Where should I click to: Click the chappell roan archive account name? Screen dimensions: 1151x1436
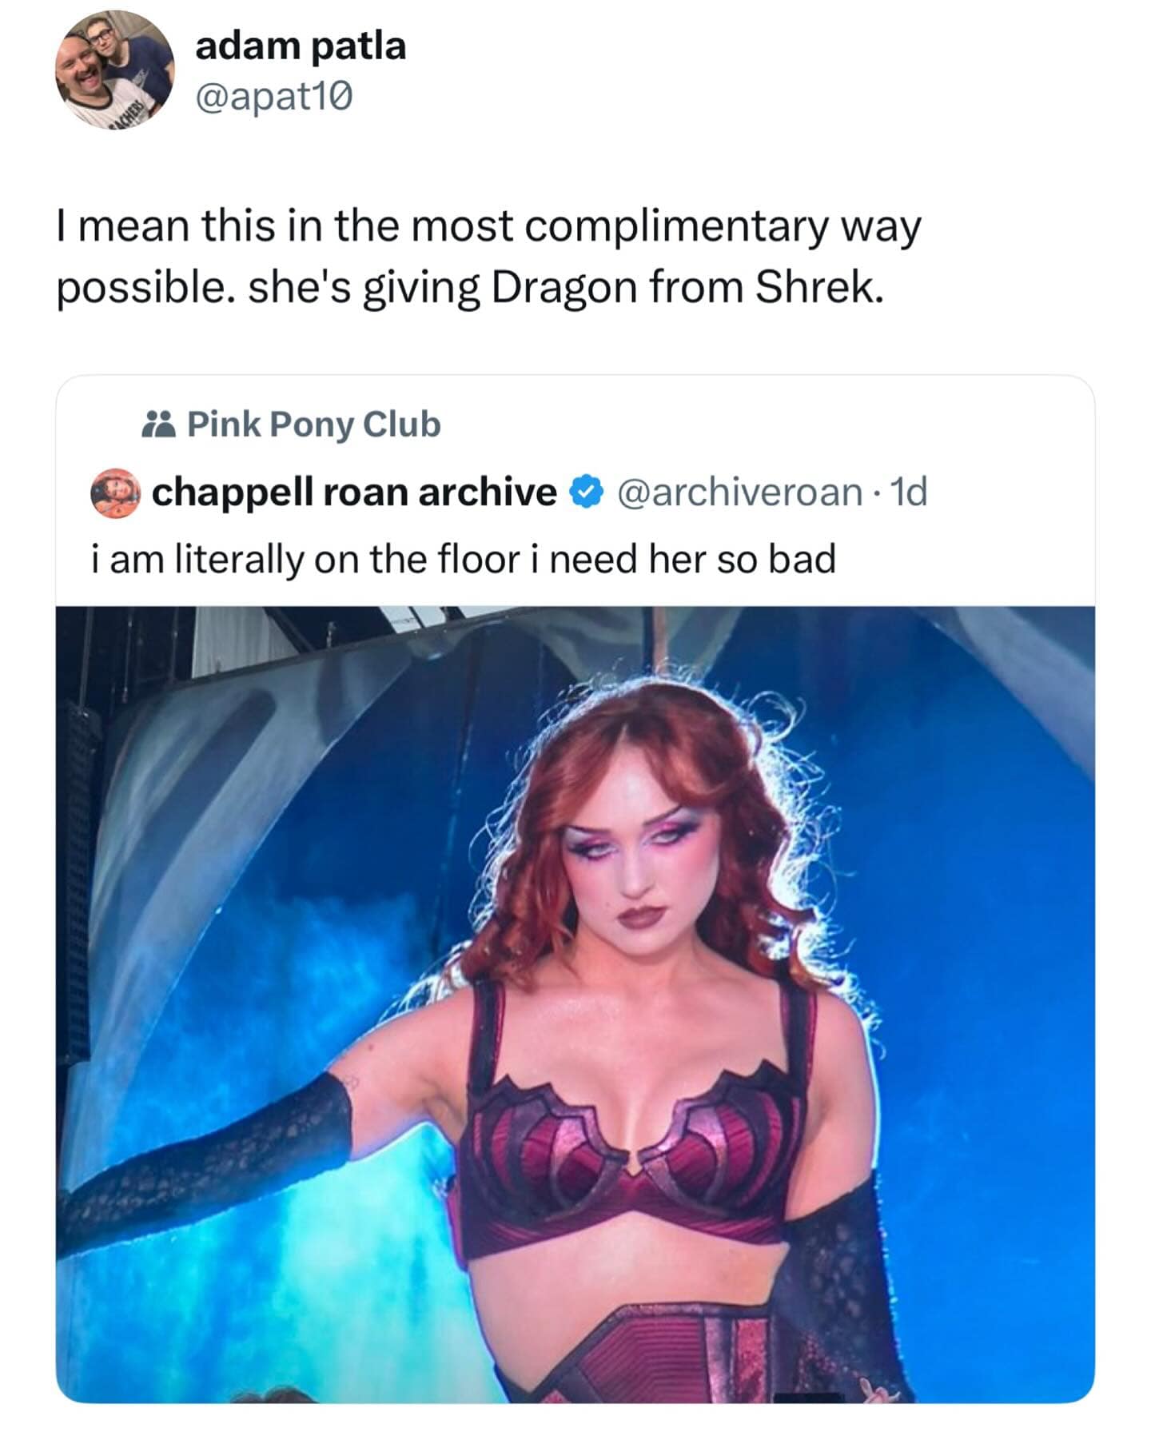click(x=354, y=493)
